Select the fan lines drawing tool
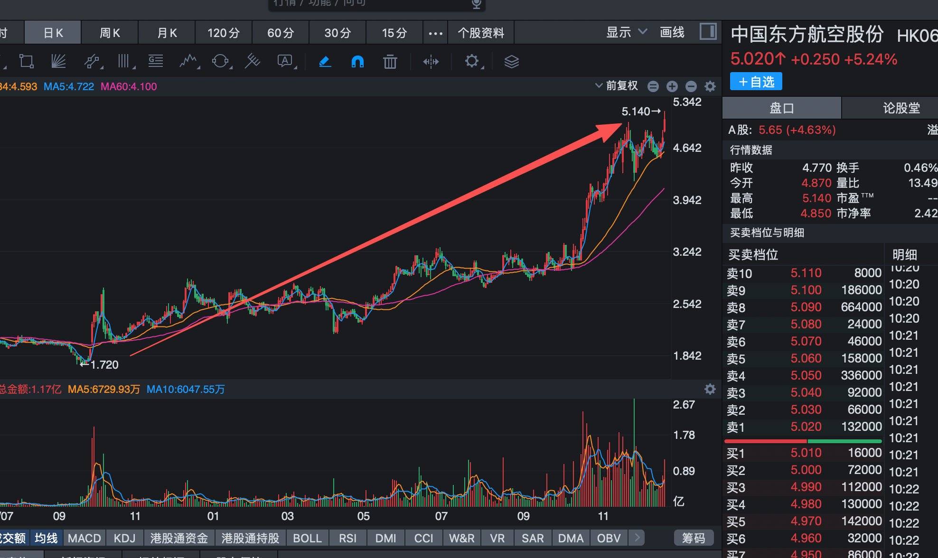This screenshot has height=558, width=938. tap(58, 61)
